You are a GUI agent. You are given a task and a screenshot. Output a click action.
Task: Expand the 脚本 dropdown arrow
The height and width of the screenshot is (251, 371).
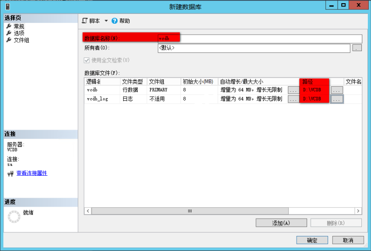click(x=106, y=21)
